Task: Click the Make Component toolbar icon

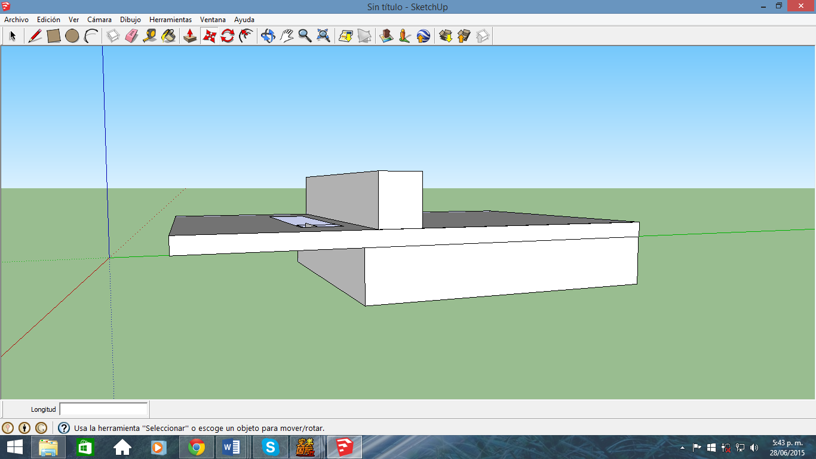Action: click(113, 36)
